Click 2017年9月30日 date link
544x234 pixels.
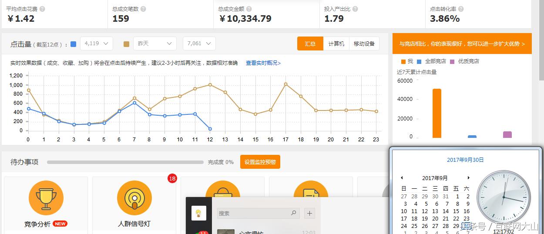(x=465, y=160)
